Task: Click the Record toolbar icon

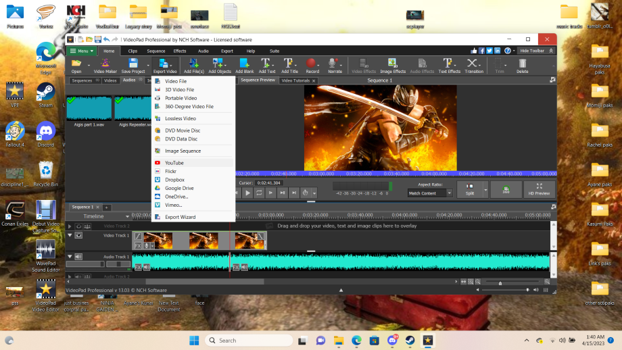Action: [x=312, y=66]
